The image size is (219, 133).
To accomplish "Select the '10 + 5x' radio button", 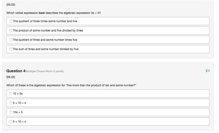I will coord(11,94).
